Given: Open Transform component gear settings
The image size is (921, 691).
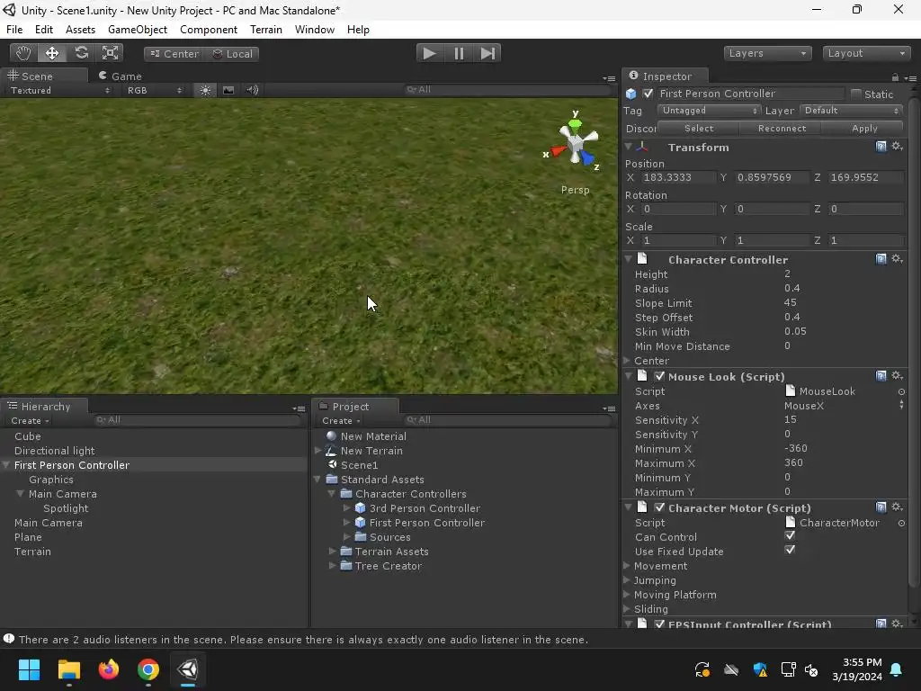Looking at the screenshot, I should coord(898,147).
